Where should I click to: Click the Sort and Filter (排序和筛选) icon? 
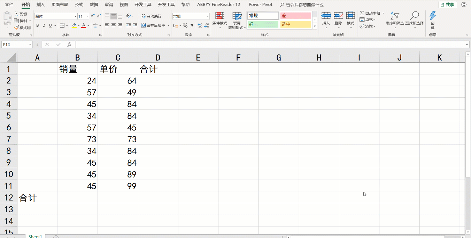pos(394,16)
